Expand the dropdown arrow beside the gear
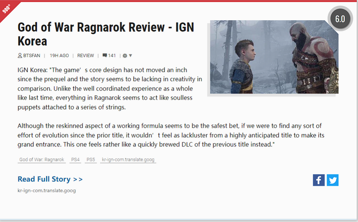The width and height of the screenshot is (358, 222). (x=130, y=56)
